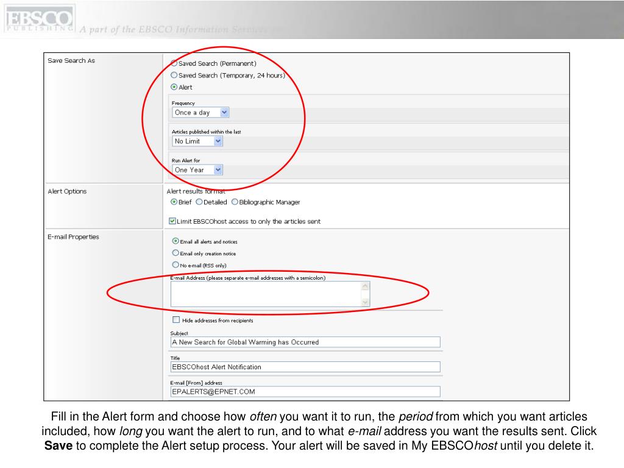Image resolution: width=624 pixels, height=468 pixels.
Task: Click E-mail Address box scroll down arrow
Action: tap(365, 302)
